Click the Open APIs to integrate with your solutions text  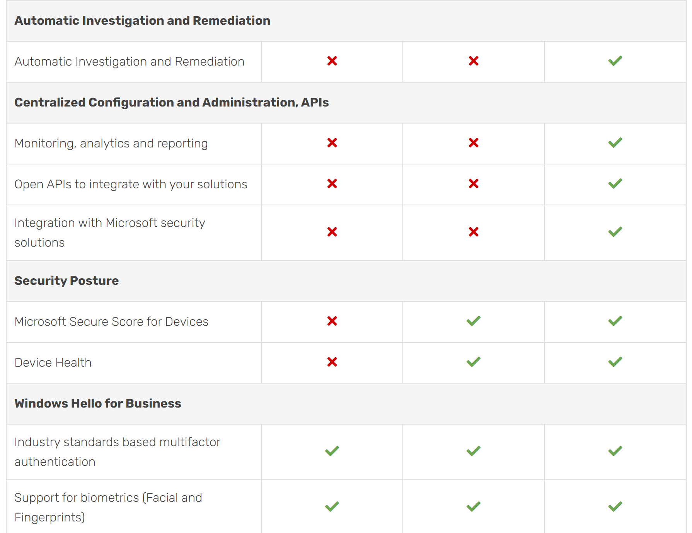coord(131,184)
